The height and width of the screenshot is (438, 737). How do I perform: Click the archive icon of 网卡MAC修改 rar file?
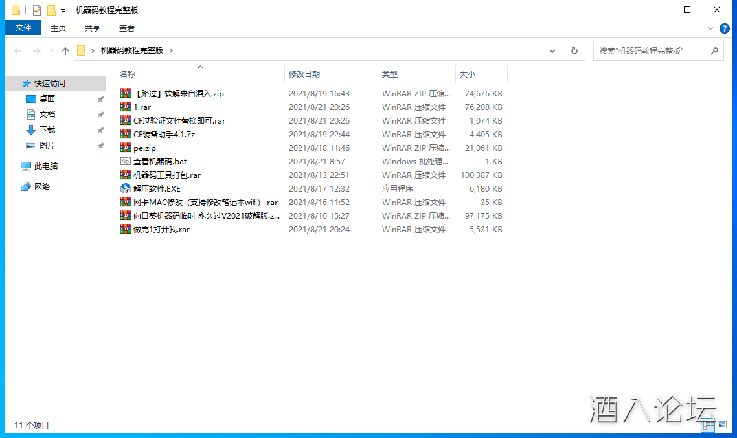pyautogui.click(x=126, y=203)
